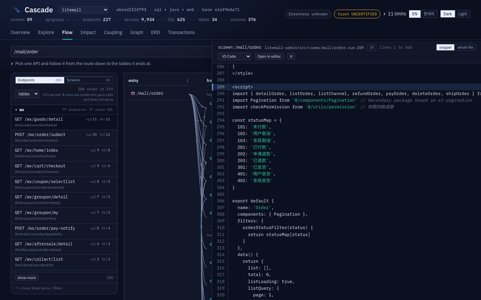Select POST /wx/order/submit endpoint
Screen dimensions: 481x300
point(64,137)
